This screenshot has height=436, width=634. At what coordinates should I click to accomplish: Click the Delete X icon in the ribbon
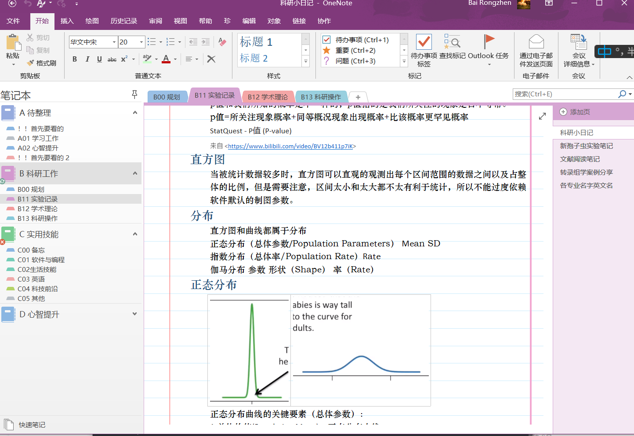click(x=211, y=59)
